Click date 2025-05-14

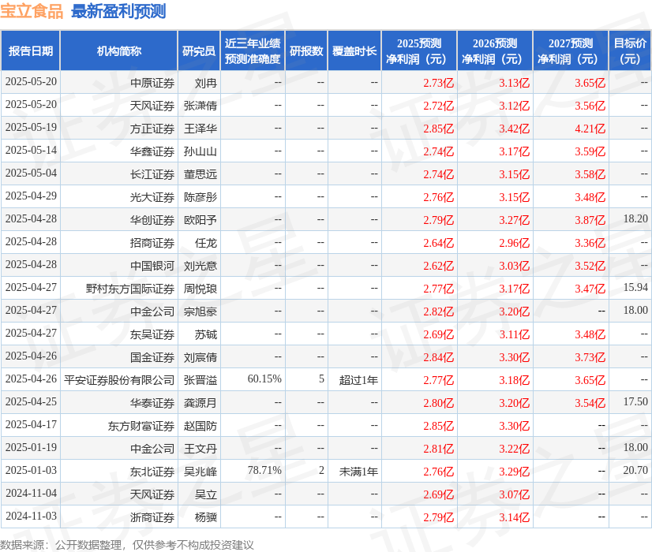tap(32, 151)
